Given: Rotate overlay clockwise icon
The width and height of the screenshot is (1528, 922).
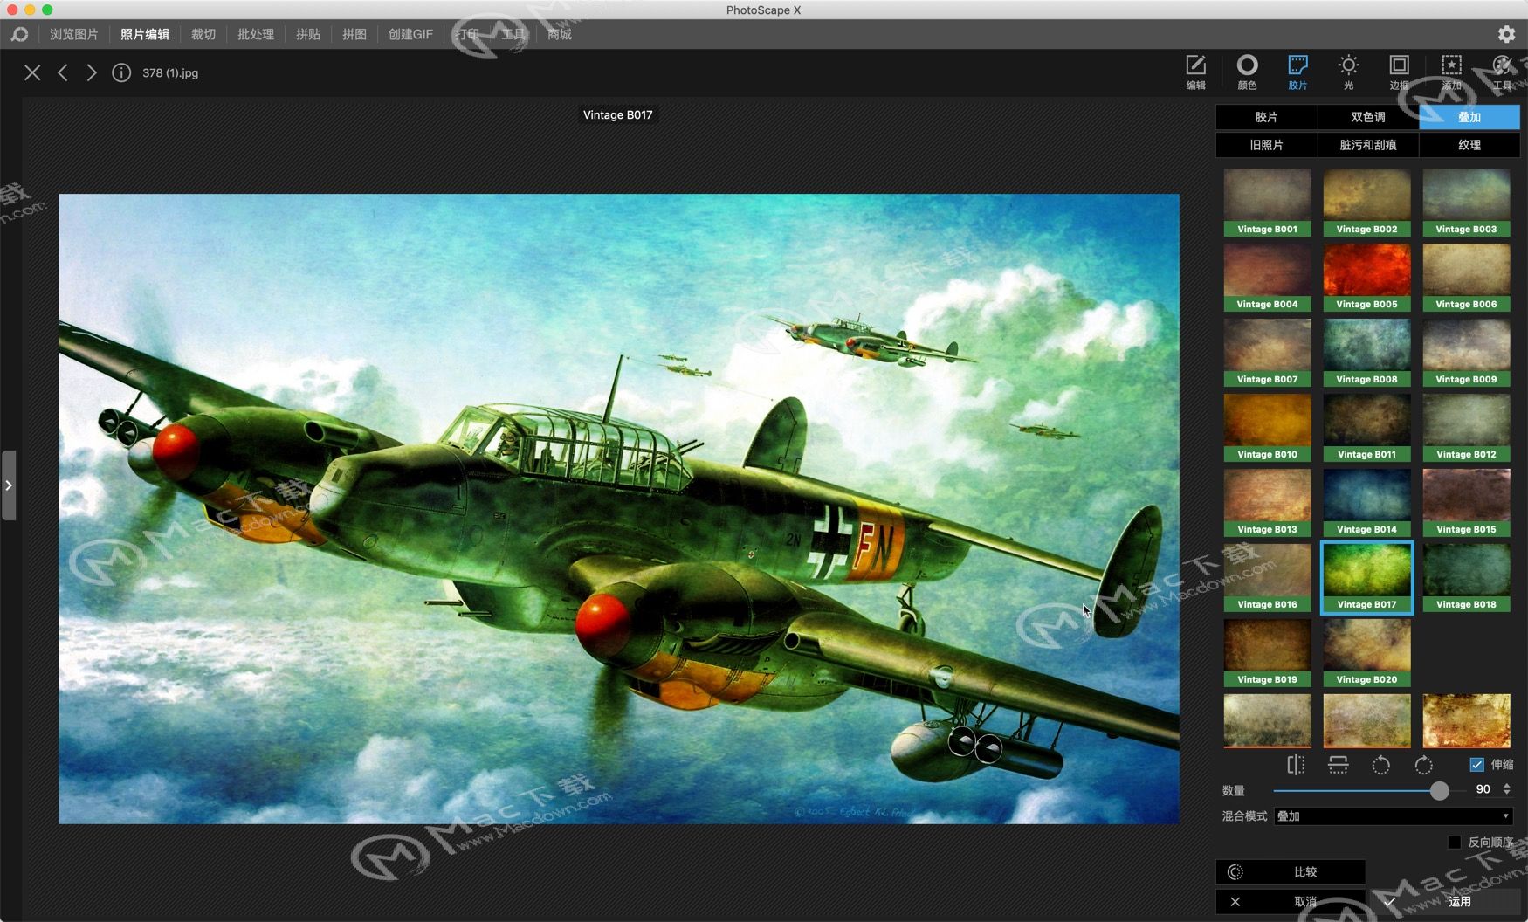Looking at the screenshot, I should [1423, 765].
